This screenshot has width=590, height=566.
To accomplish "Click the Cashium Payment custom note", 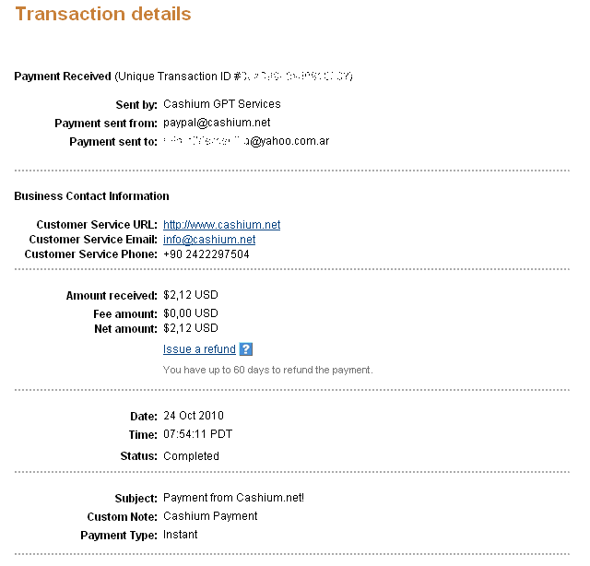I will pos(210,516).
